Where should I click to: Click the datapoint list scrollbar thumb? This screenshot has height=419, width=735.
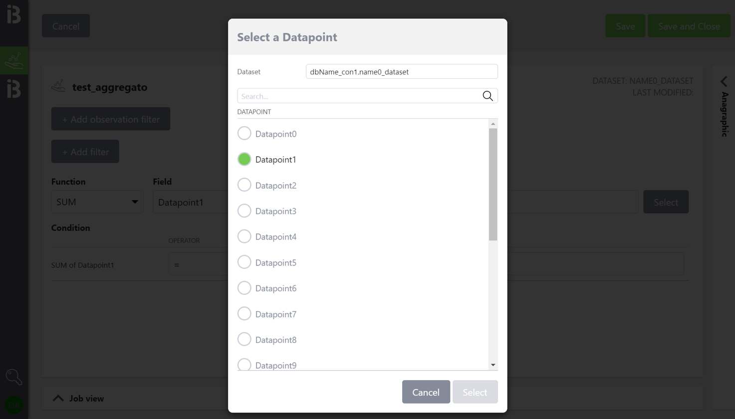point(493,185)
